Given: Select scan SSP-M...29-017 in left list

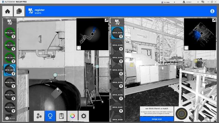Looking at the screenshot, I should pyautogui.click(x=10, y=107).
